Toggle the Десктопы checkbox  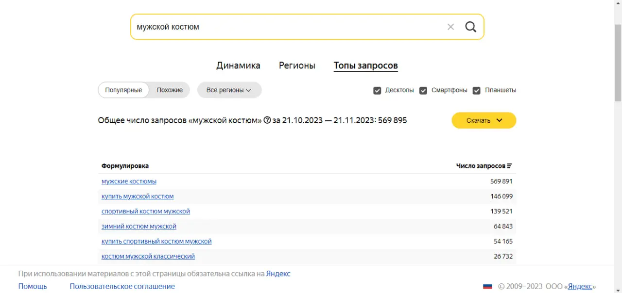(x=377, y=90)
